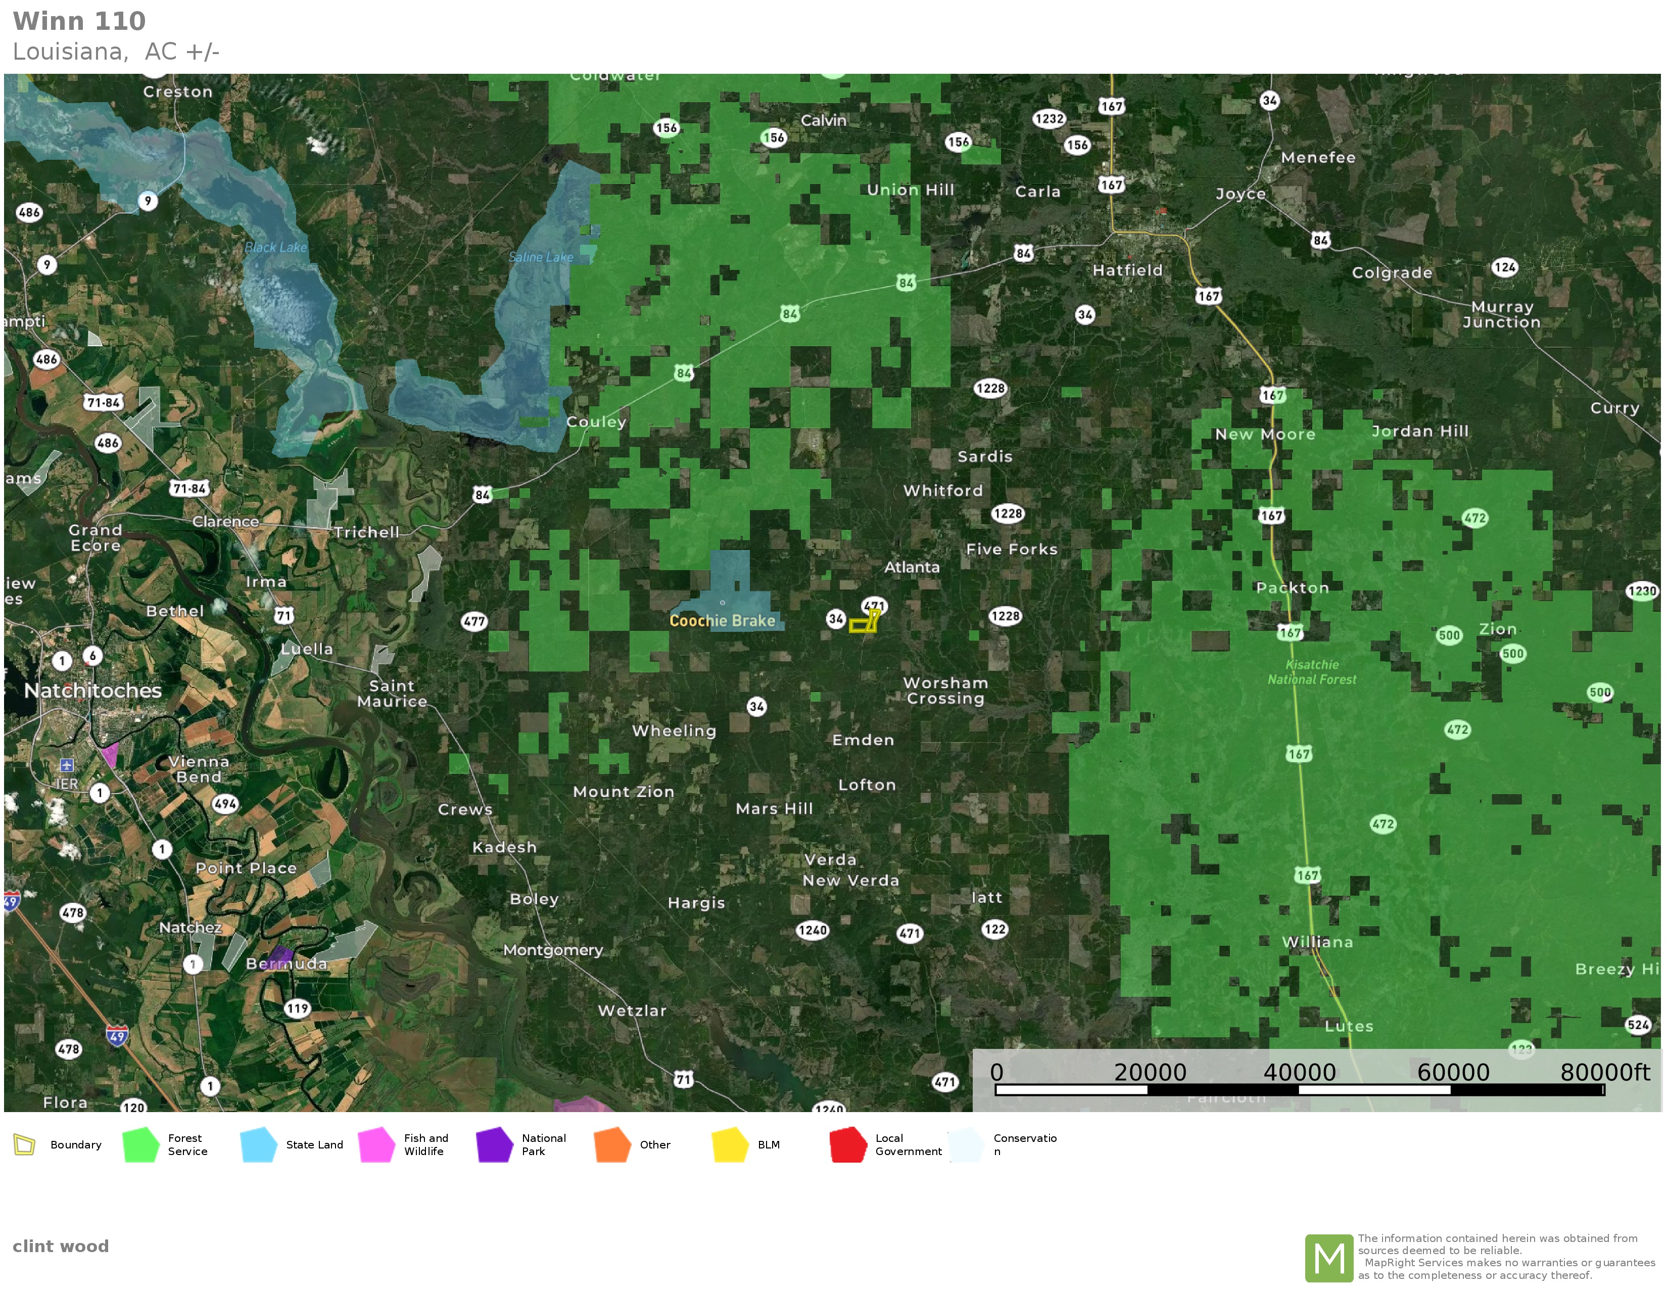Screen dimensions: 1667x1289
Task: Click the Kisatchie National Forest label
Action: pyautogui.click(x=1312, y=672)
